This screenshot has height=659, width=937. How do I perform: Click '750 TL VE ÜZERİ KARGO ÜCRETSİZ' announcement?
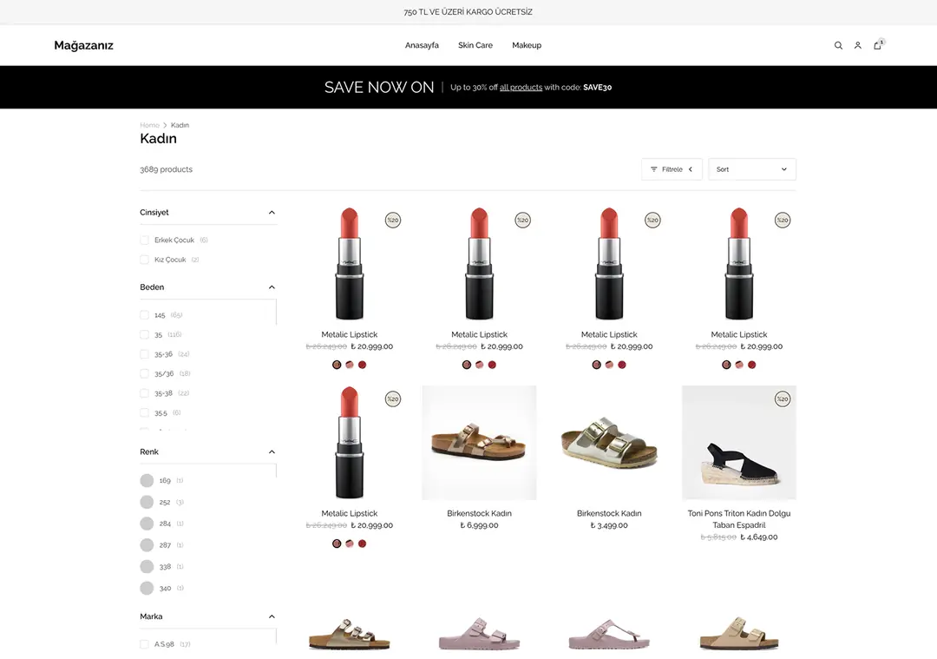tap(468, 12)
